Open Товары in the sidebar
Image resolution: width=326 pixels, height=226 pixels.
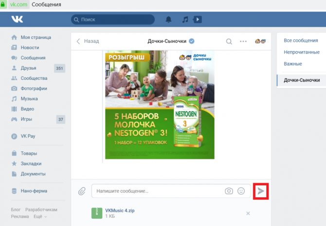(29, 153)
